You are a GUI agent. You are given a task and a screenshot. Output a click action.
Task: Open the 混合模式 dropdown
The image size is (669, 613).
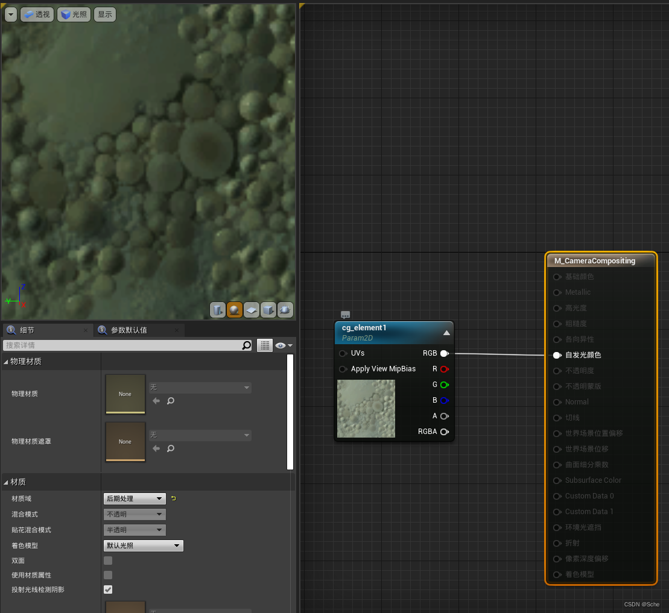point(134,514)
